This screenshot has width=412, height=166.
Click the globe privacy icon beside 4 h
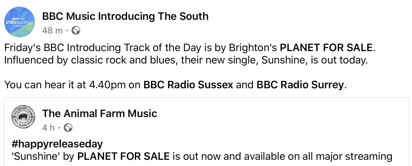click(x=68, y=128)
